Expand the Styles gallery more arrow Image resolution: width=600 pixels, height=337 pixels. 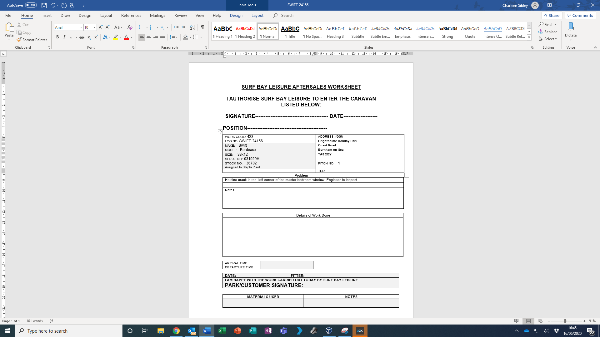pos(529,38)
